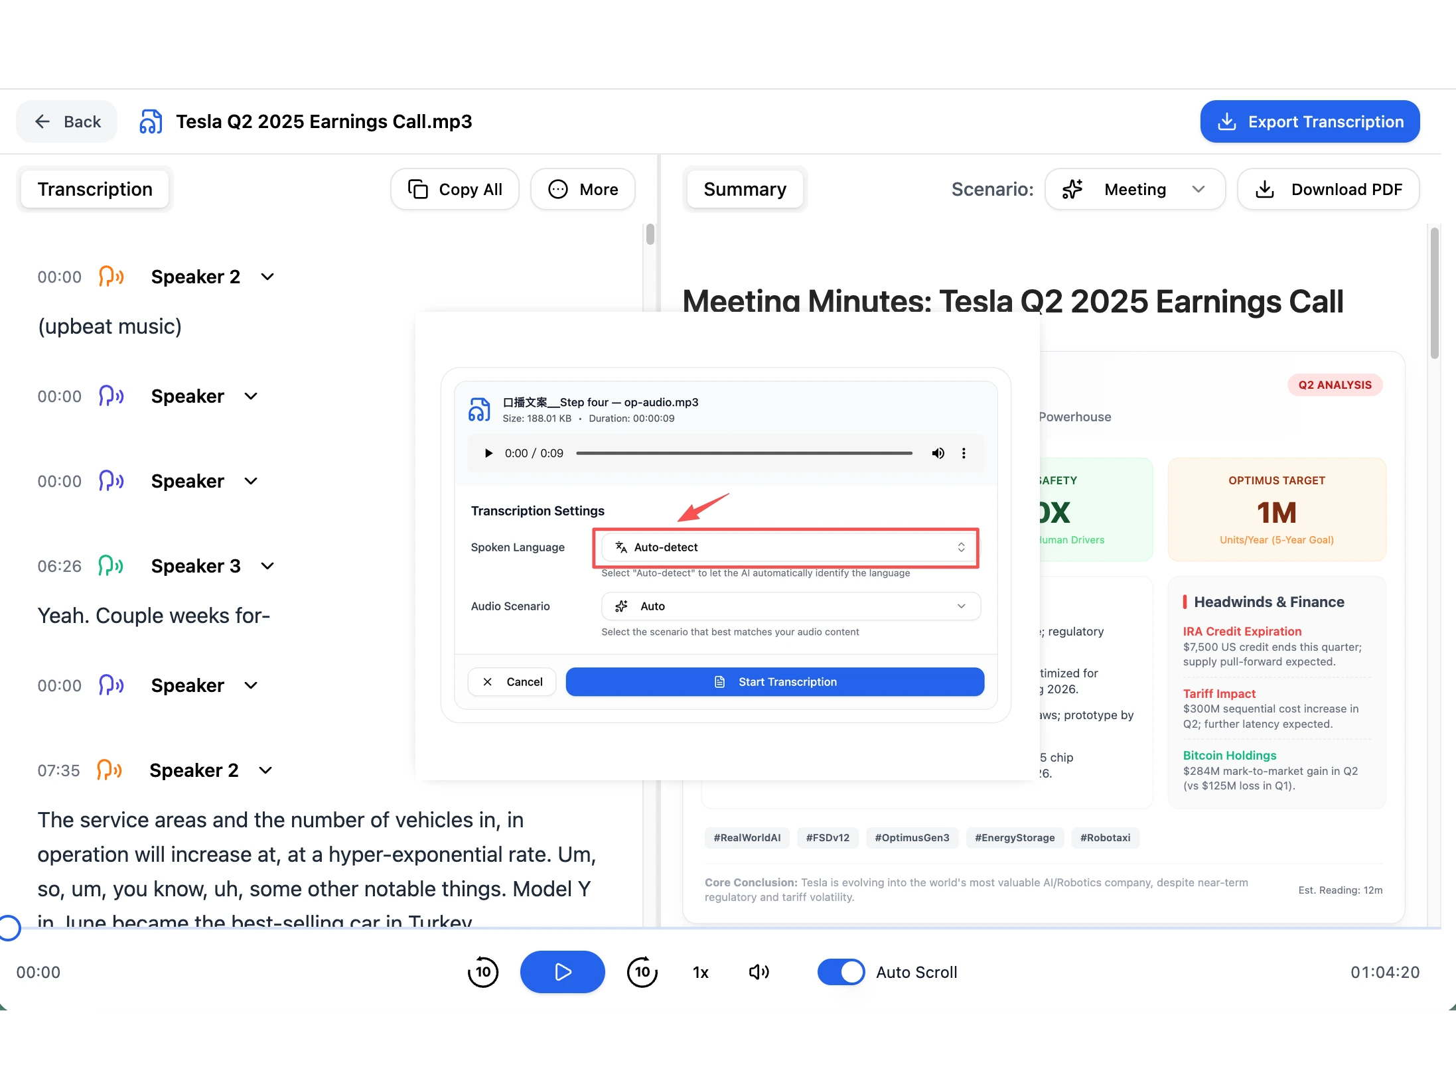
Task: Click the "Tariff Impact" heading
Action: [1219, 693]
